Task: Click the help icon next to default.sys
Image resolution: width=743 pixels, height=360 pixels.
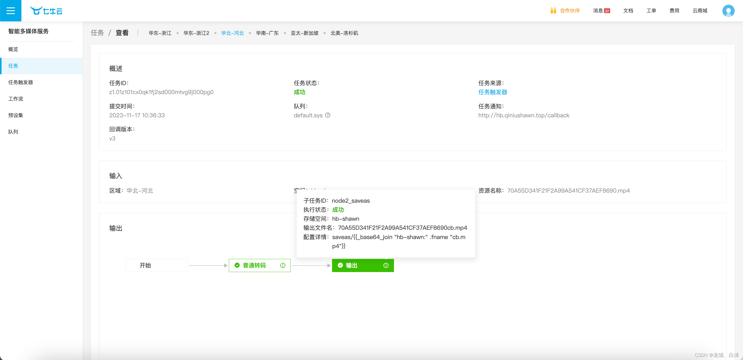Action: (328, 115)
